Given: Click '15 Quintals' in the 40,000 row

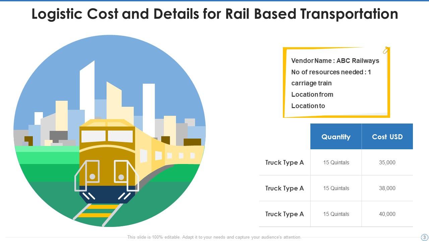Looking at the screenshot, I should coord(336,214).
